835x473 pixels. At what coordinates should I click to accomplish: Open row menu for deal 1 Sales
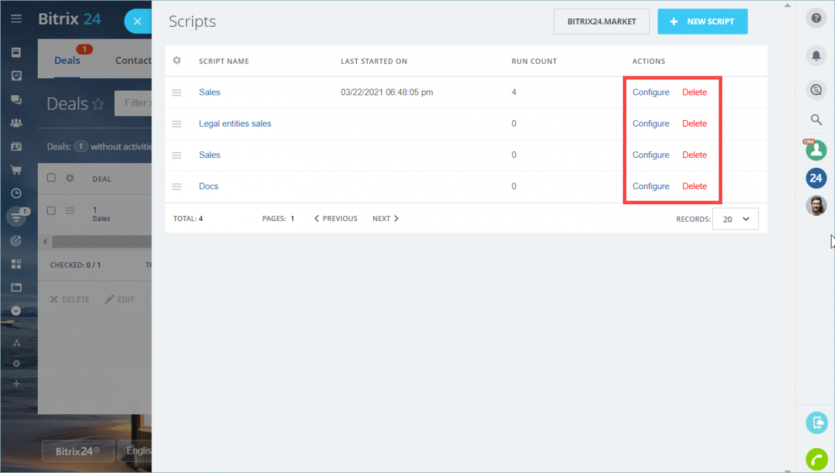point(70,210)
